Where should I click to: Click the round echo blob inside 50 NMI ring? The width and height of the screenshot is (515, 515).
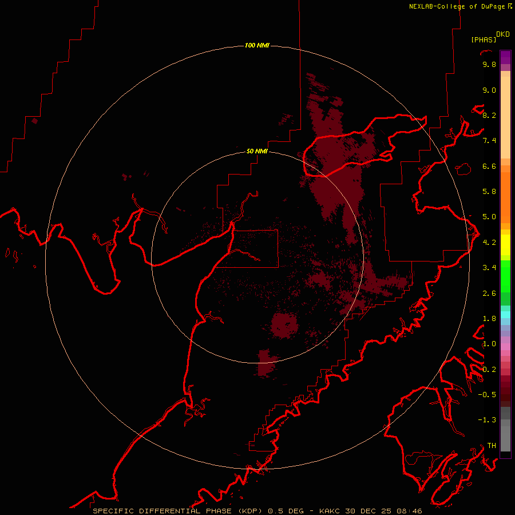[284, 325]
